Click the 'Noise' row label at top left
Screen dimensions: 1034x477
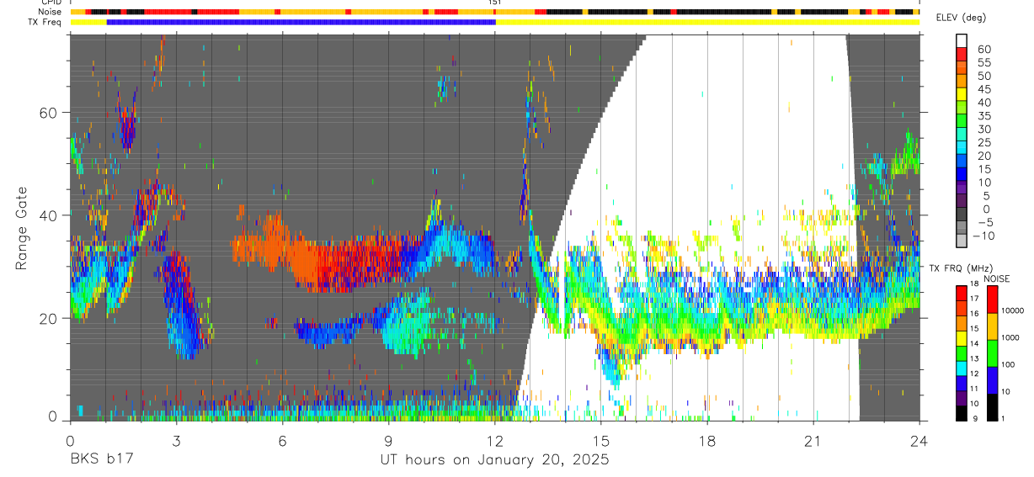[x=51, y=12]
